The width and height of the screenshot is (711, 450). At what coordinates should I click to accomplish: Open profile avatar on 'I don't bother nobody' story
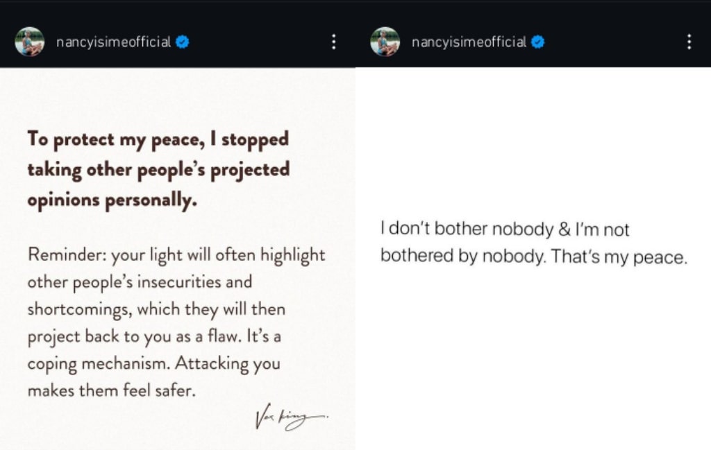(385, 42)
